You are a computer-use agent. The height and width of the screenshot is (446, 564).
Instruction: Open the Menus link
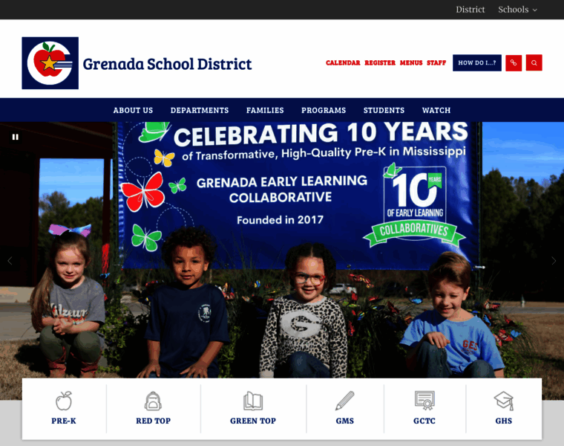point(411,63)
